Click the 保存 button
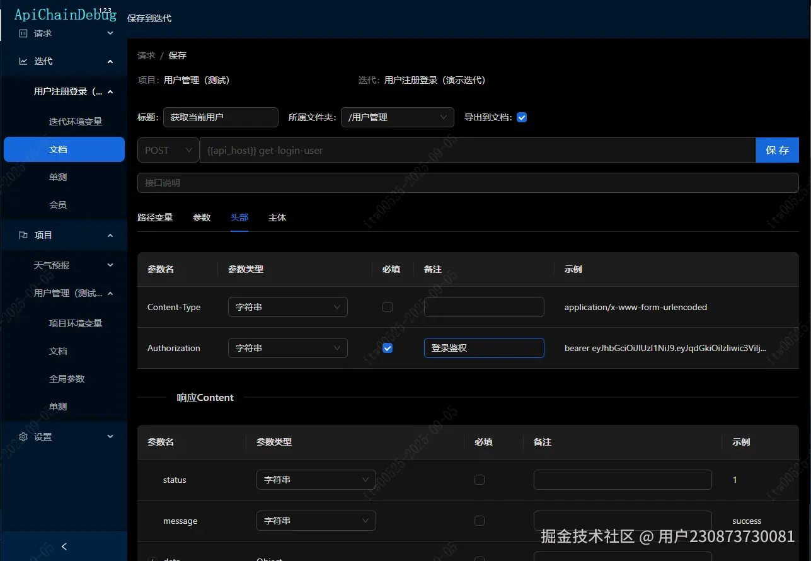The height and width of the screenshot is (561, 811). click(x=777, y=150)
